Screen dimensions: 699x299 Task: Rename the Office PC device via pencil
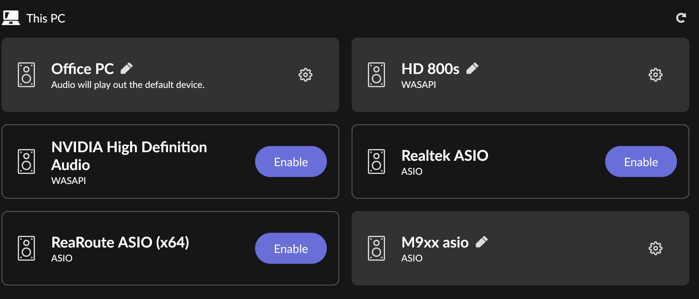[x=127, y=69]
